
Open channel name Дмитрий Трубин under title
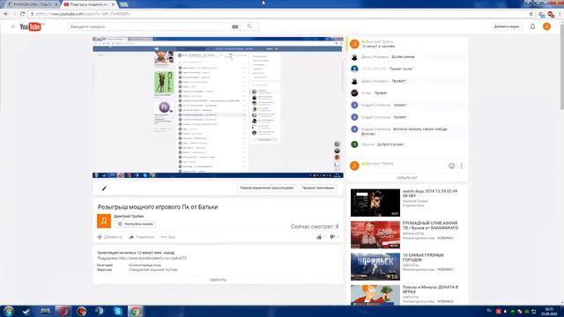[129, 216]
